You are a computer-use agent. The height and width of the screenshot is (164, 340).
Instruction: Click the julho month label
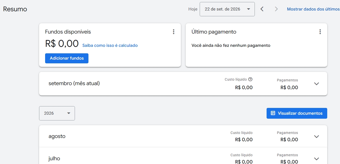tap(54, 158)
